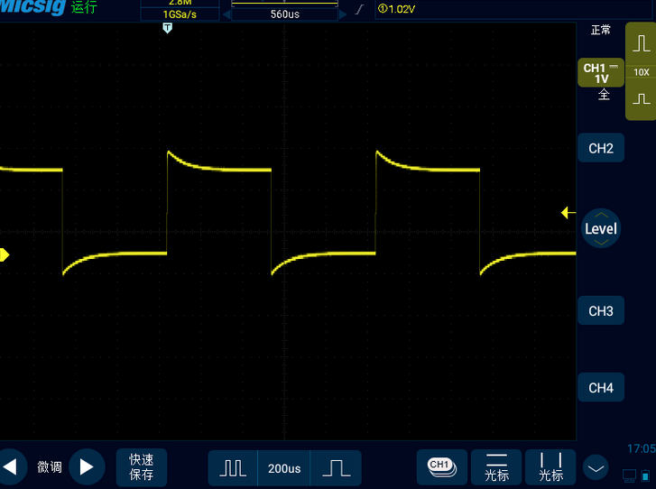656x489 pixels.
Task: Toggle the CH1 1V channel button
Action: coord(601,74)
